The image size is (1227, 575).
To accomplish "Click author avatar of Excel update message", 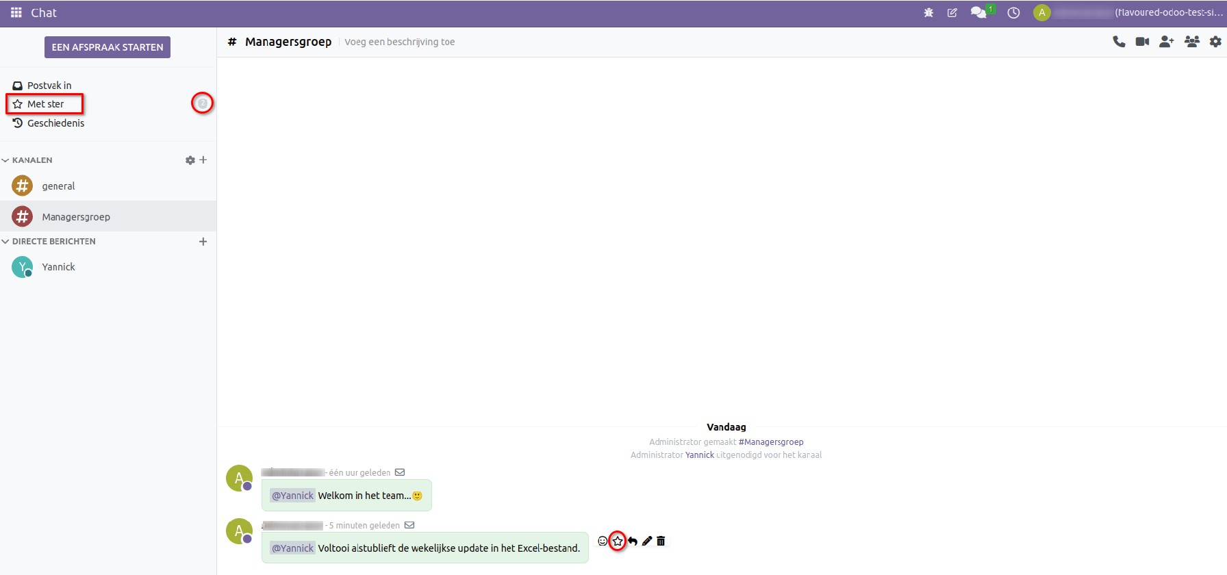I will tap(239, 531).
